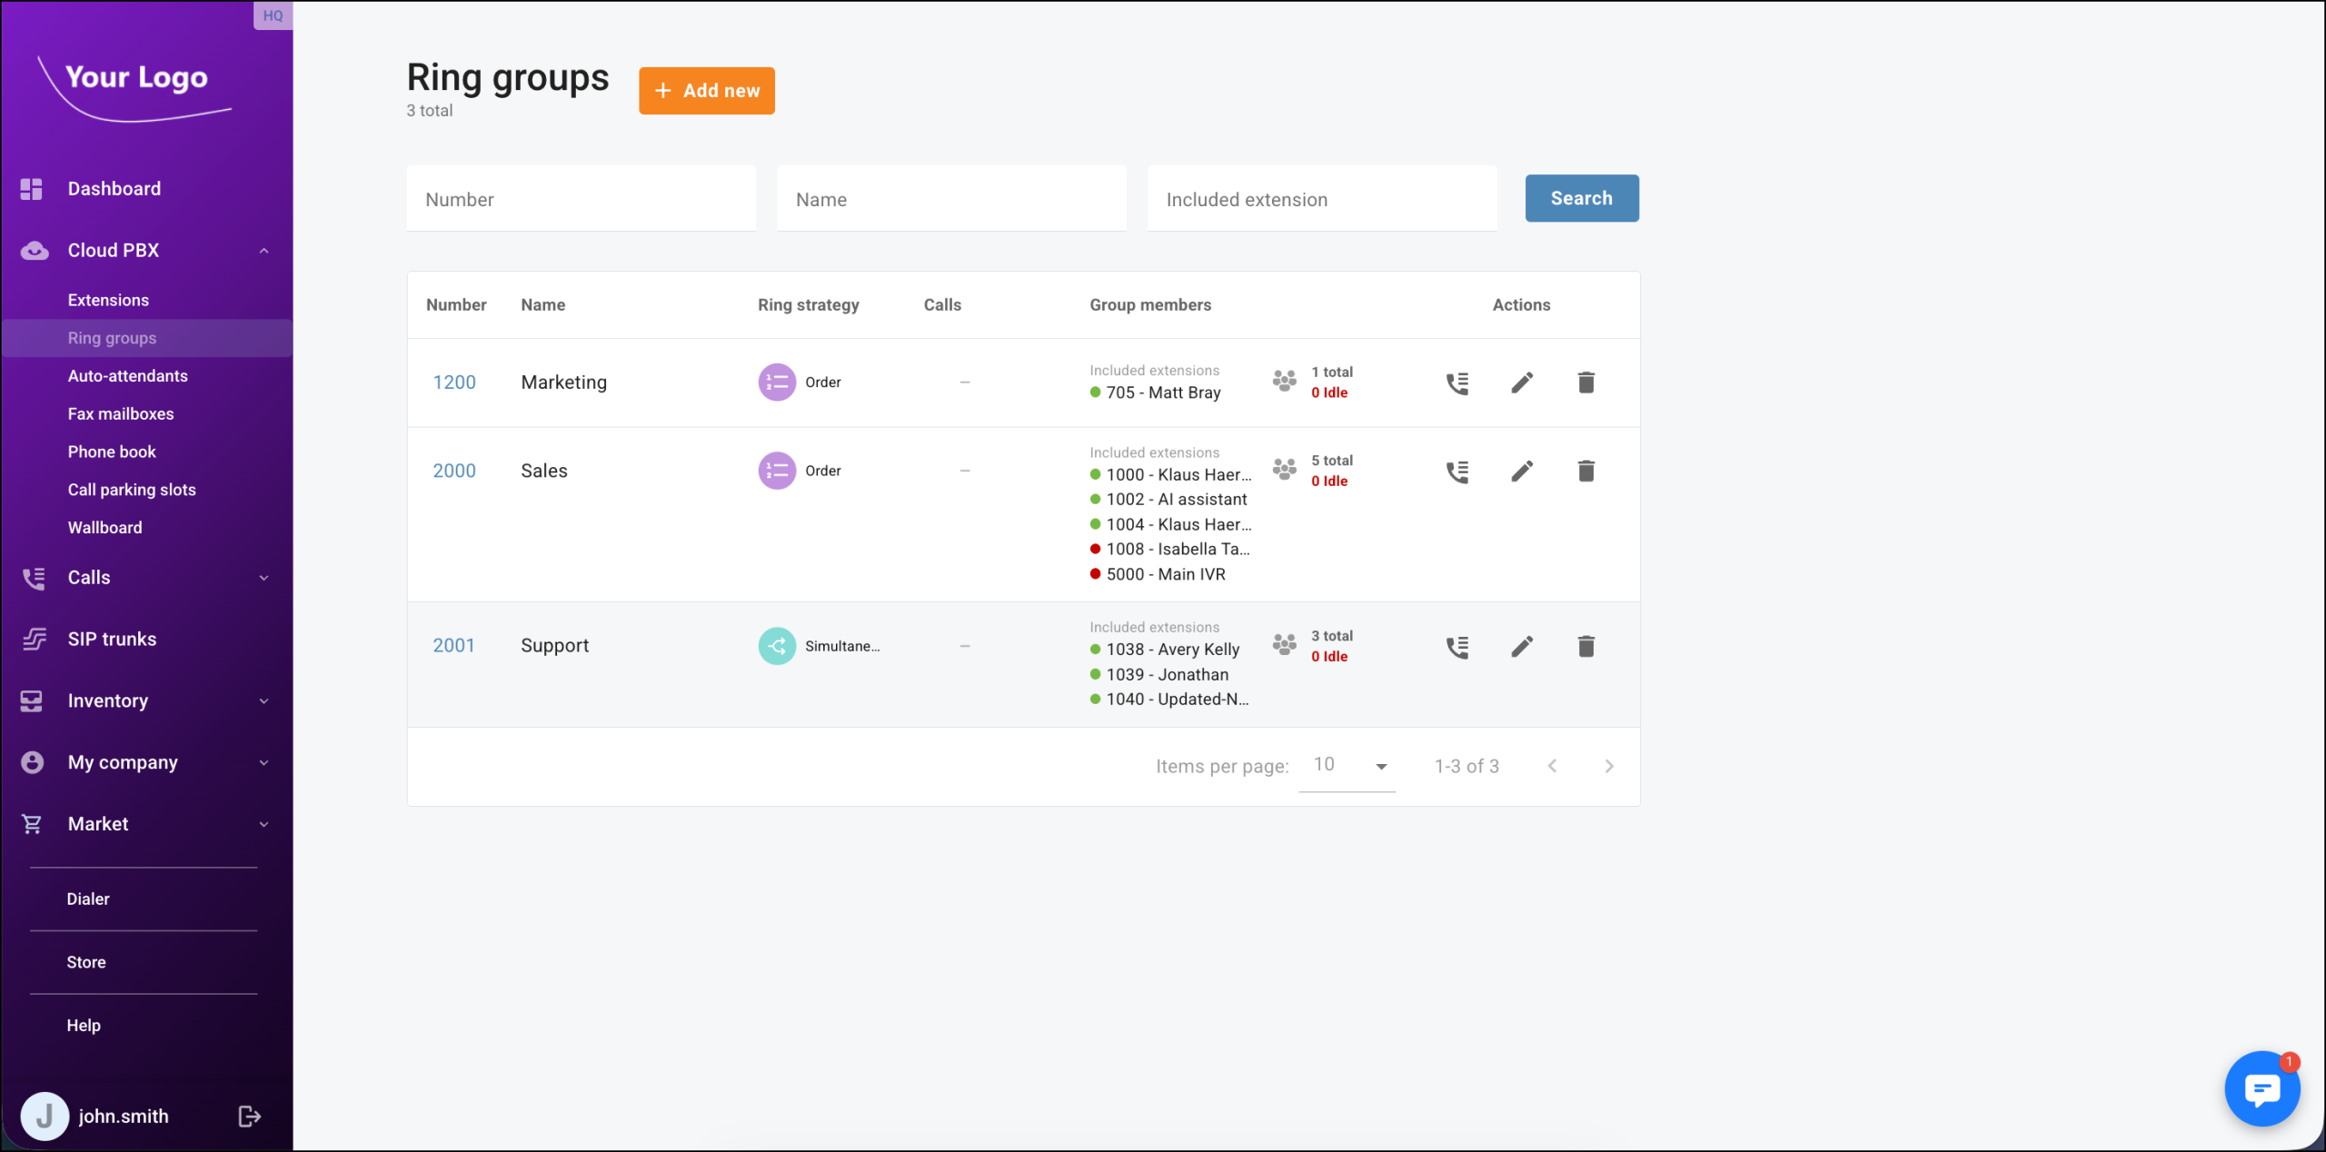Expand the Inventory sidebar section
Screen dimensions: 2326x1152
(263, 701)
